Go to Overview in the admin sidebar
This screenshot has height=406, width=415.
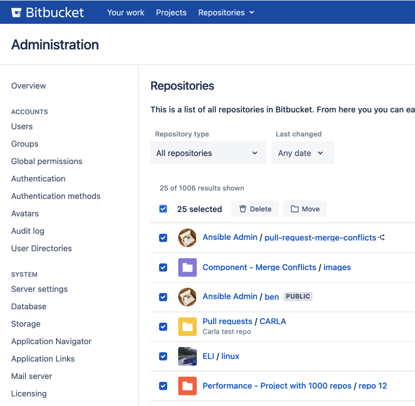pyautogui.click(x=28, y=86)
